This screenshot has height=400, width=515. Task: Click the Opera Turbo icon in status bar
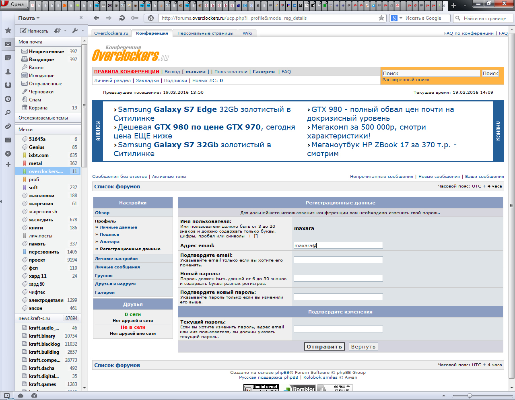coord(34,396)
